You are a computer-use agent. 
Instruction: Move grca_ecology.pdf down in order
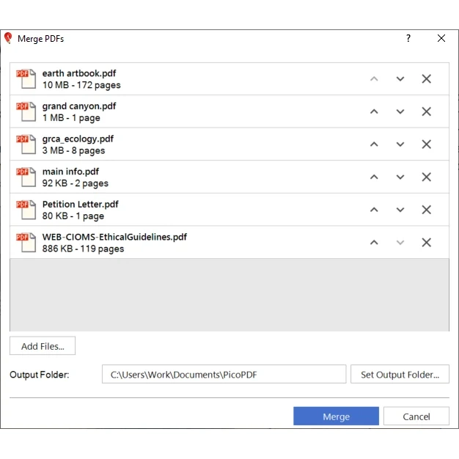coord(400,144)
